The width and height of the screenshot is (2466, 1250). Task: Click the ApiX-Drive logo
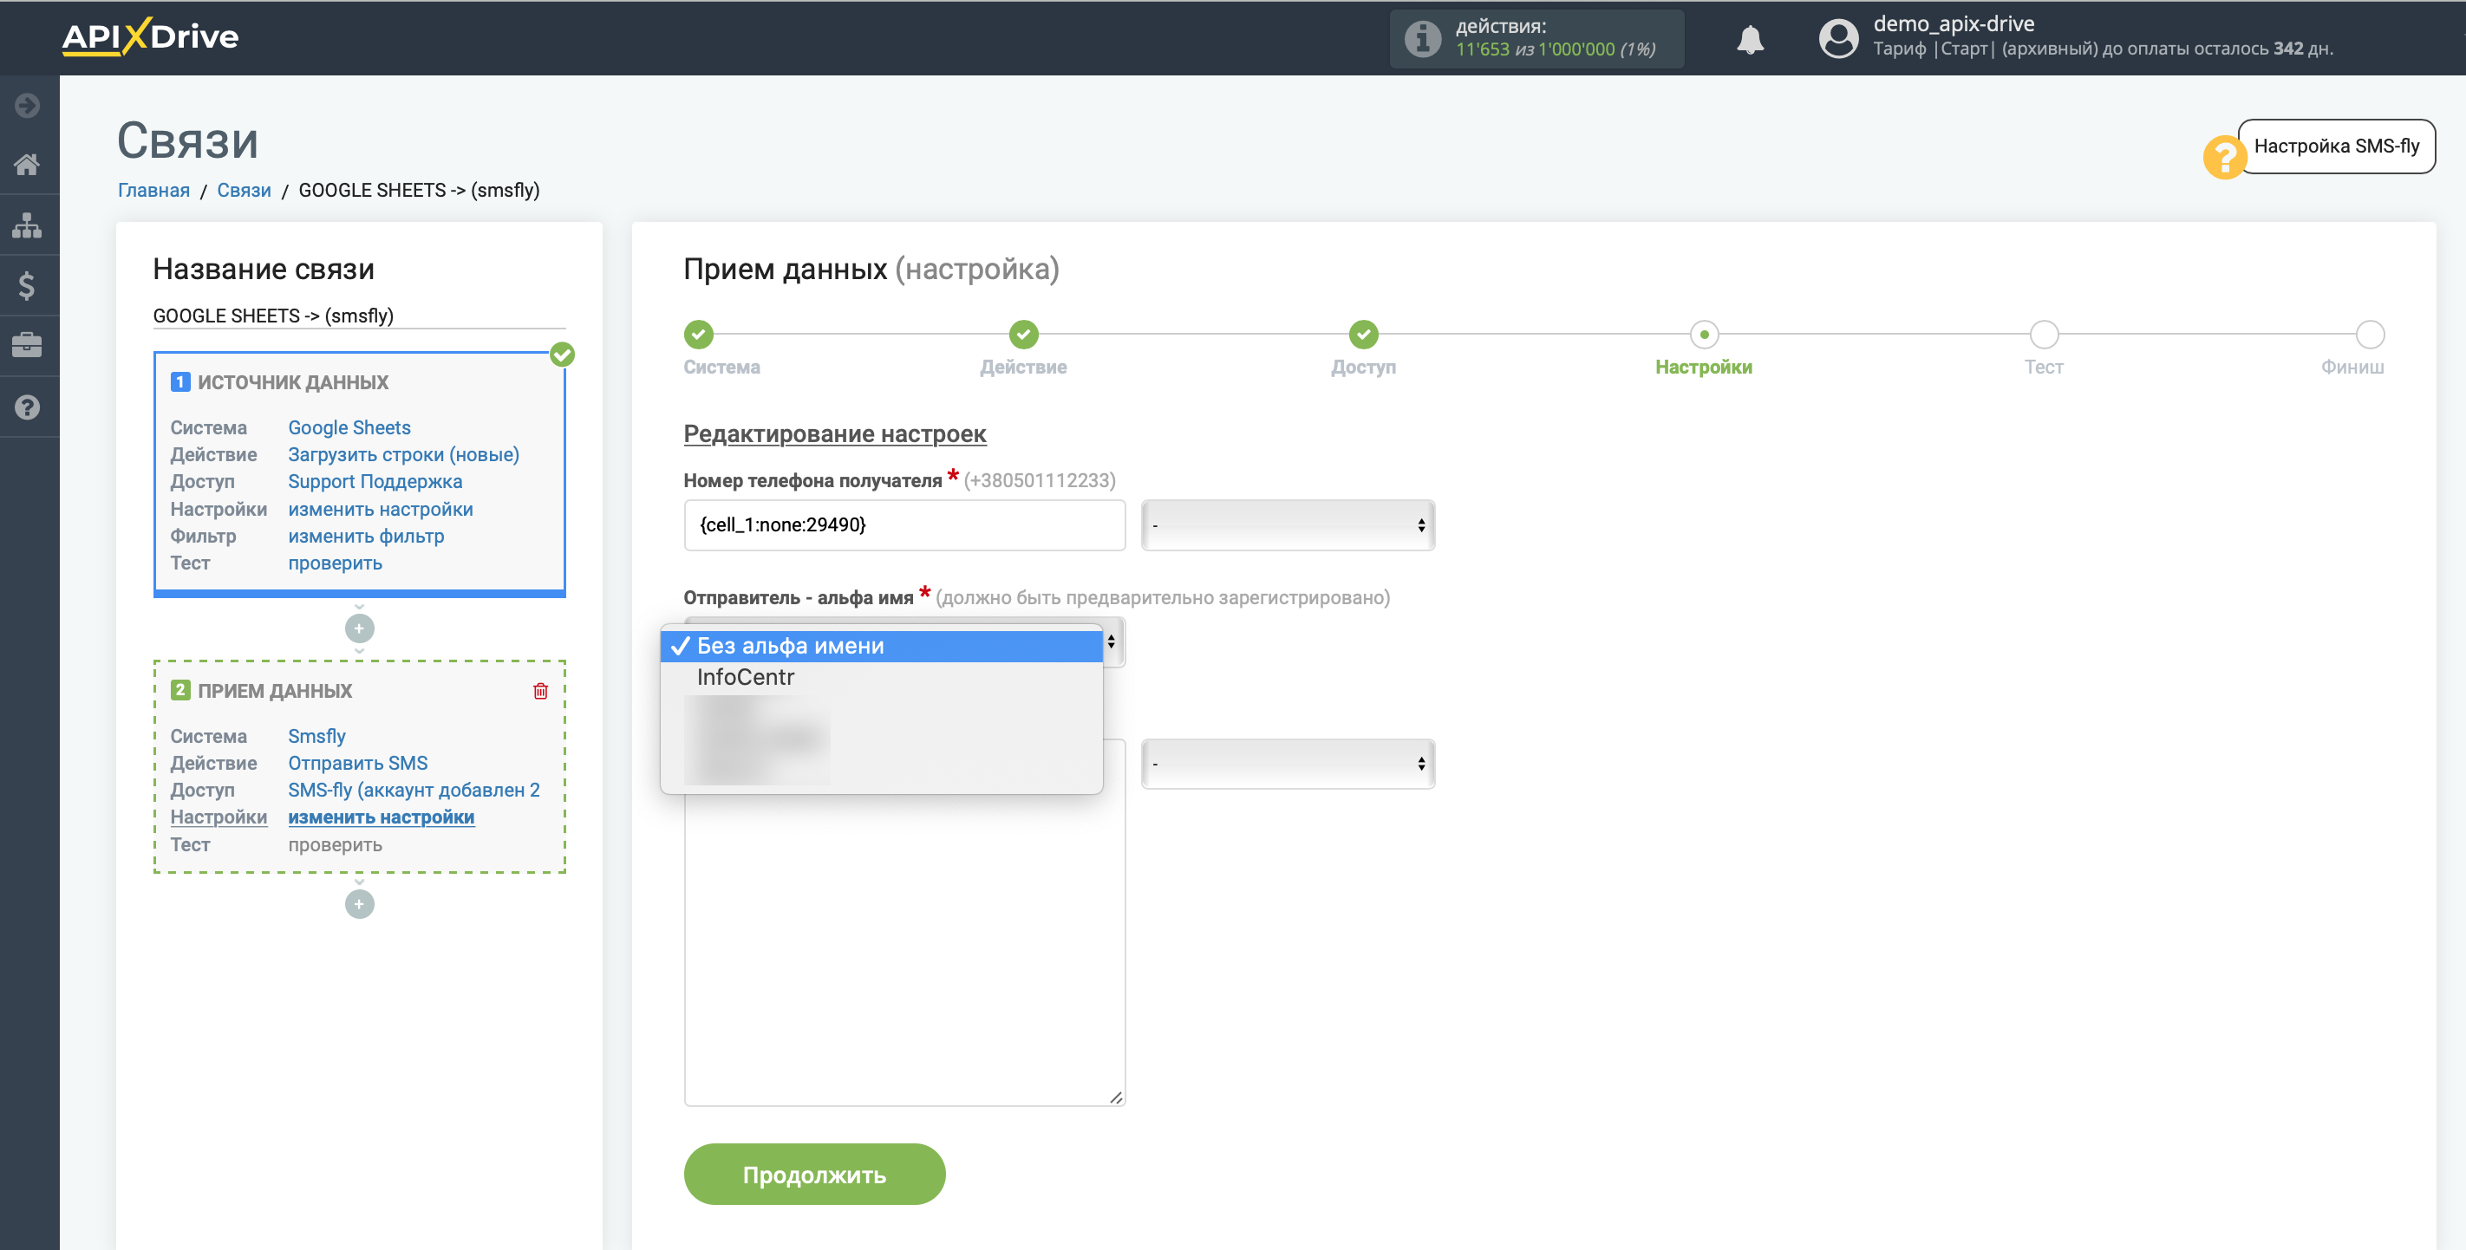(150, 37)
